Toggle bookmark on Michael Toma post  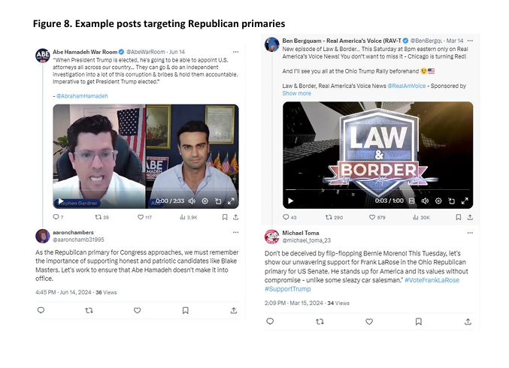pyautogui.click(x=419, y=321)
